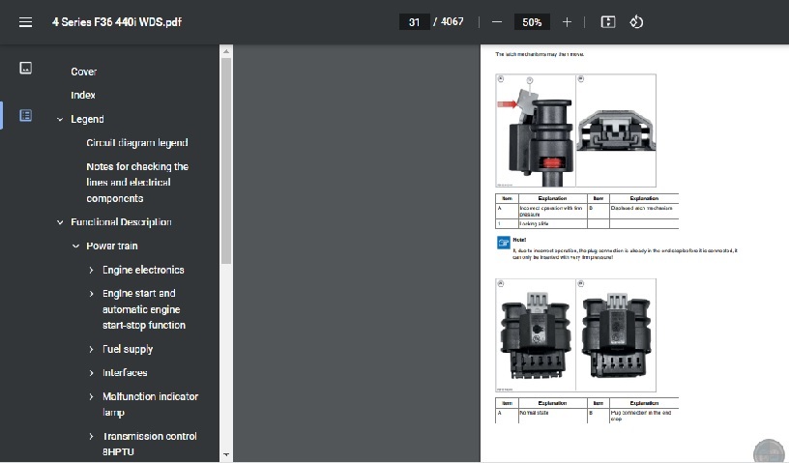
Task: Click the outline panel scrollbar down arrow
Action: coord(226,454)
